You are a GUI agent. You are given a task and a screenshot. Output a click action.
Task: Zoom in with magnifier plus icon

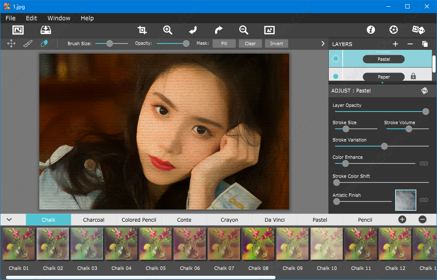tap(168, 30)
